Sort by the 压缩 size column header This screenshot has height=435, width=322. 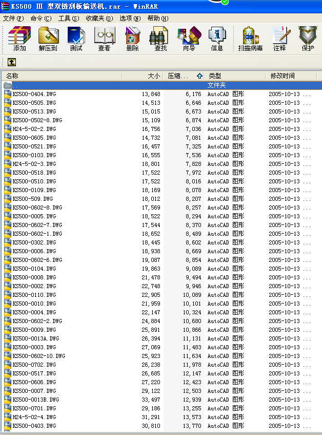(x=184, y=75)
